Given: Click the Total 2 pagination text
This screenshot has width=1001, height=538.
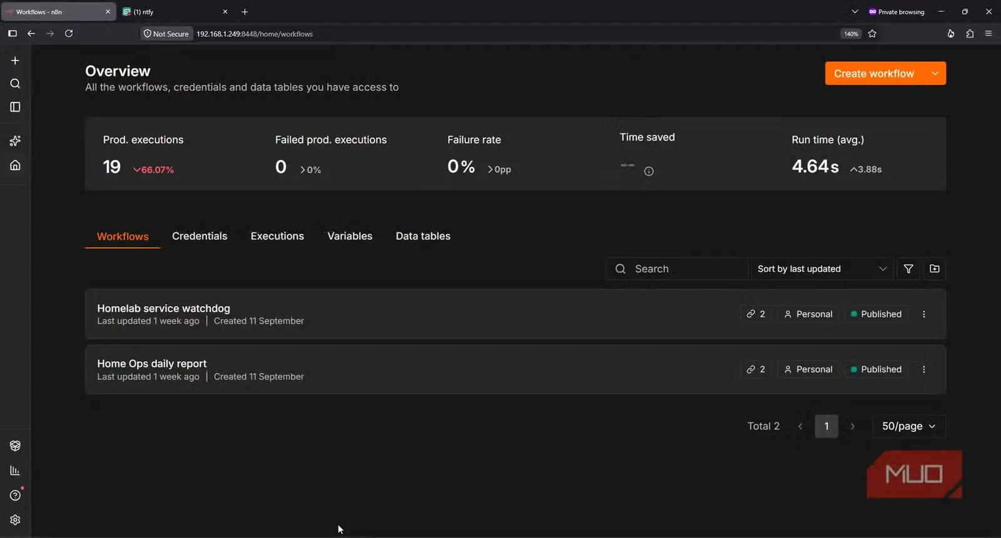Looking at the screenshot, I should [x=763, y=426].
